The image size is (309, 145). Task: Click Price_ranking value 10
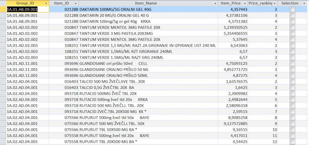pos(262,130)
